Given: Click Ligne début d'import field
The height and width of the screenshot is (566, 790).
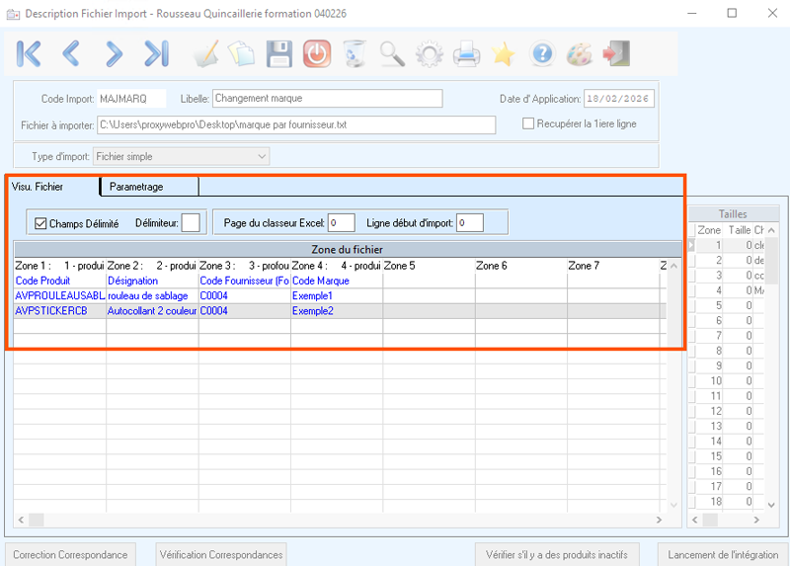Looking at the screenshot, I should (470, 223).
